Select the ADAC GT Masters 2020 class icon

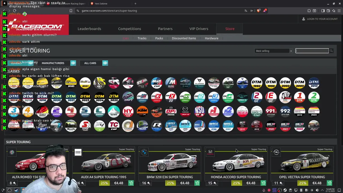[x=71, y=83]
